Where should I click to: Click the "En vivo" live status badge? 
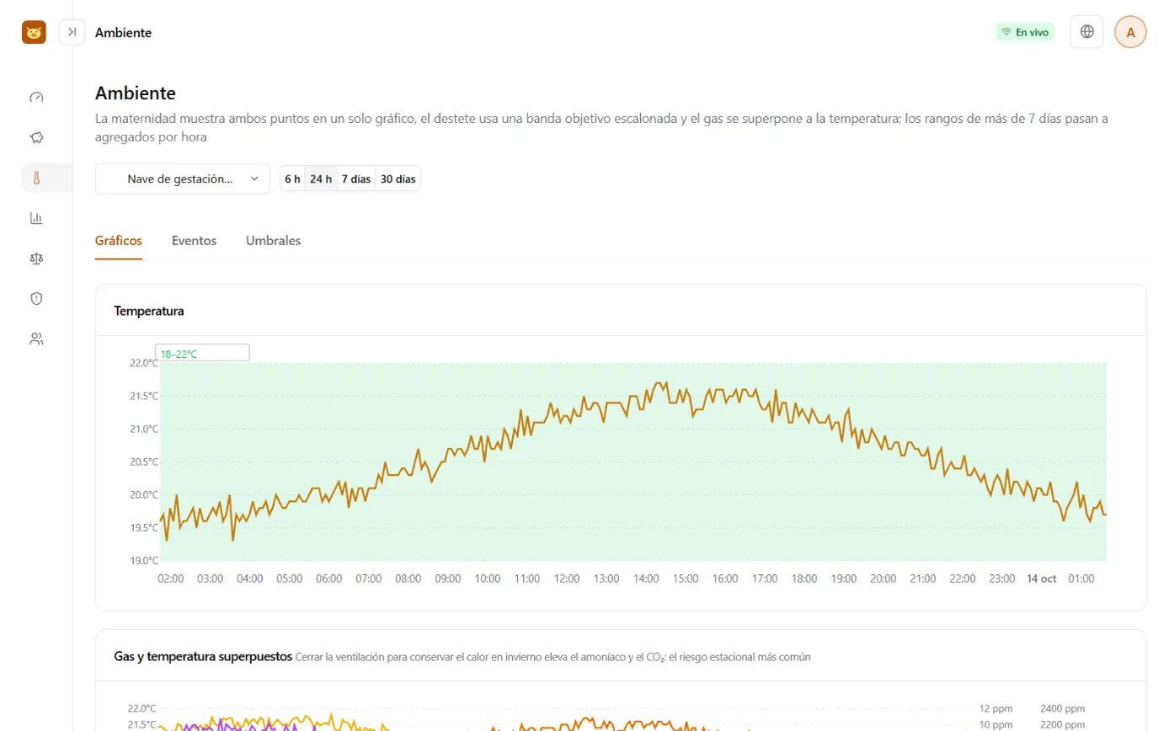tap(1025, 32)
